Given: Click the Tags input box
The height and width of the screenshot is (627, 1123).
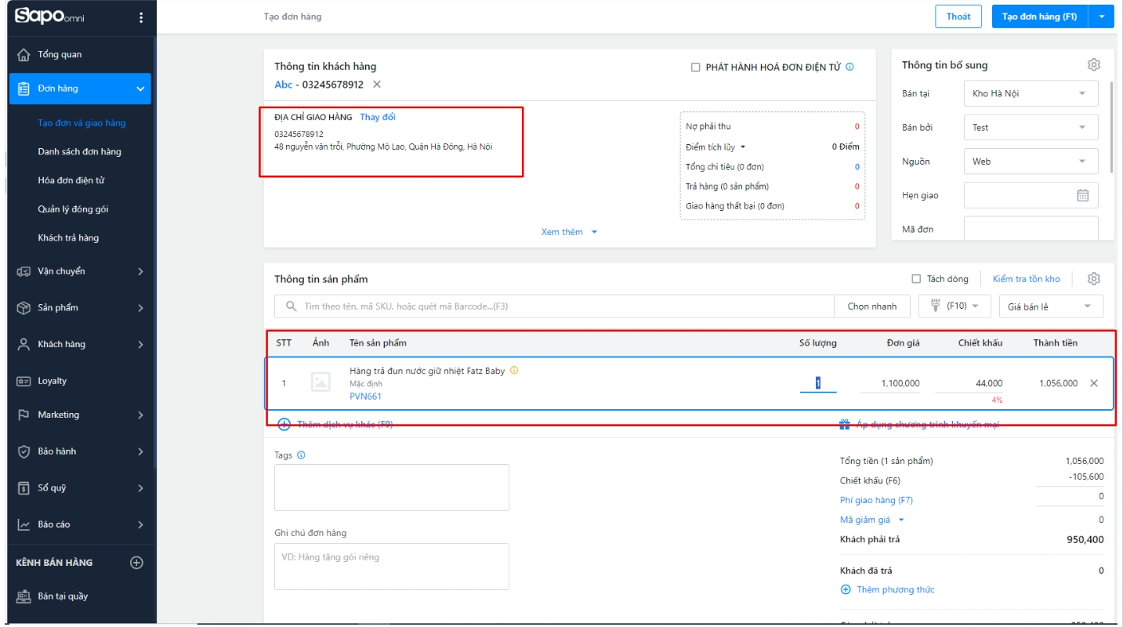Looking at the screenshot, I should [x=392, y=487].
